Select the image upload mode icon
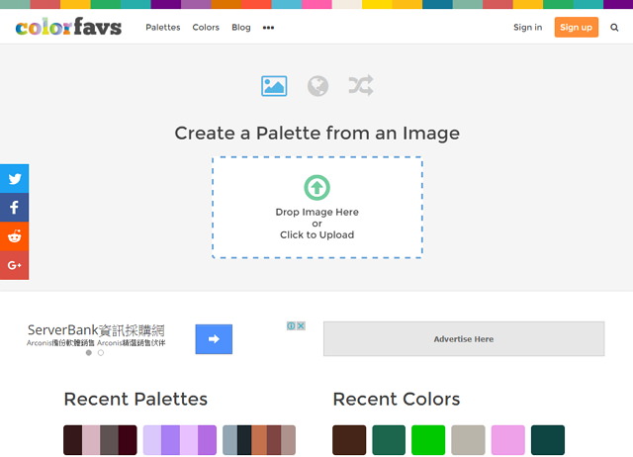Screen dimensions: 633x457 tap(274, 86)
